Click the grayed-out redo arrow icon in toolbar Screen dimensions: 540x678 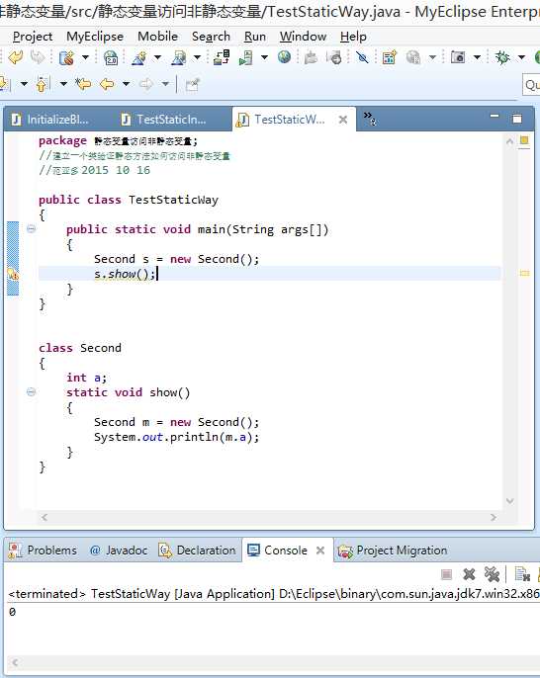38,57
